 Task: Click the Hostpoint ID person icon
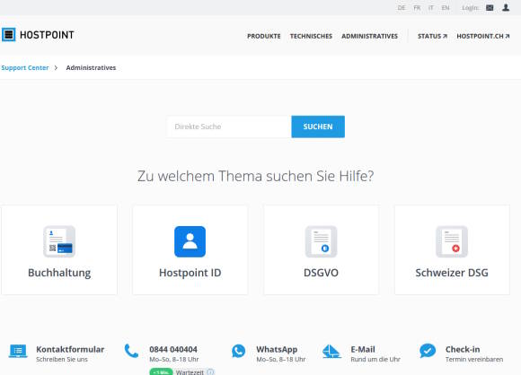click(190, 241)
